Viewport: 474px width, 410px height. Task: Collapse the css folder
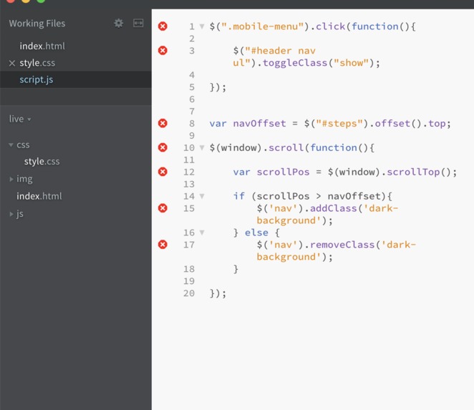11,145
